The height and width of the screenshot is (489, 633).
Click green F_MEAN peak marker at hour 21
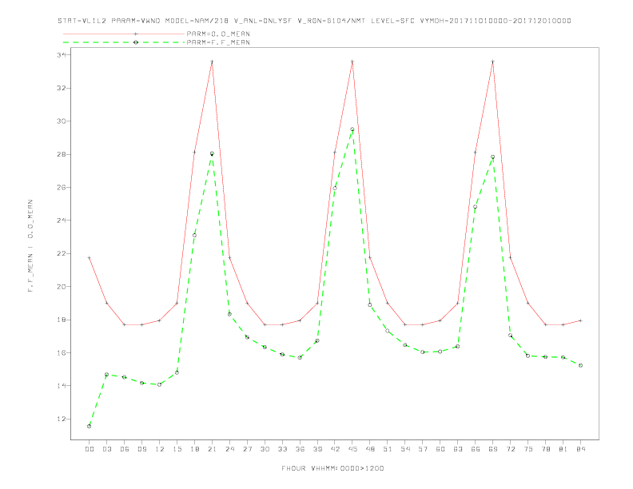(212, 153)
